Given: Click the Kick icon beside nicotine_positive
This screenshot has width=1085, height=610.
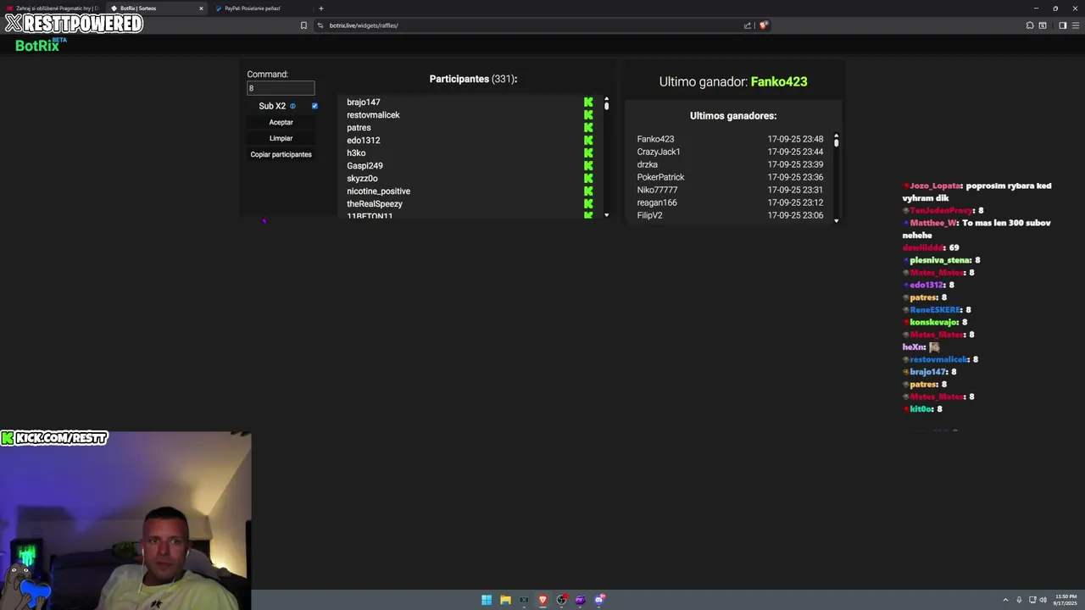Looking at the screenshot, I should tap(588, 191).
